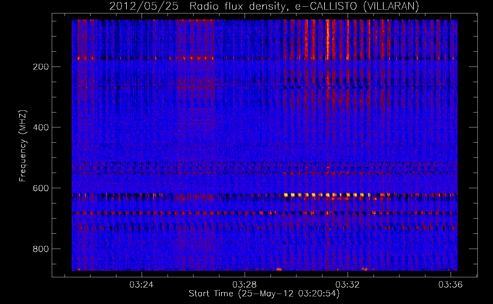Click the 400 frequency tick label
The image size is (493, 304).
[41, 128]
